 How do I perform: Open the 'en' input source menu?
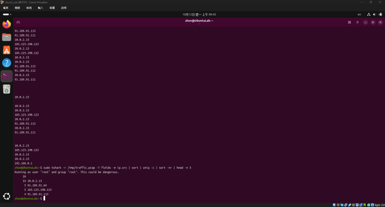click(x=359, y=15)
